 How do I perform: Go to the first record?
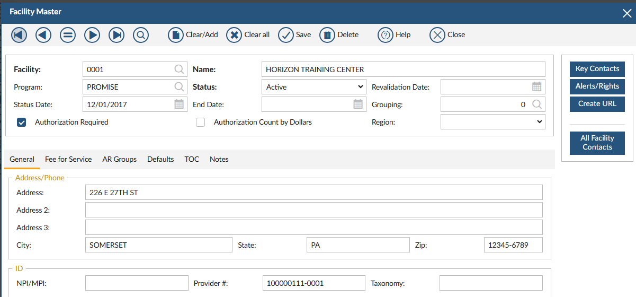coord(19,35)
